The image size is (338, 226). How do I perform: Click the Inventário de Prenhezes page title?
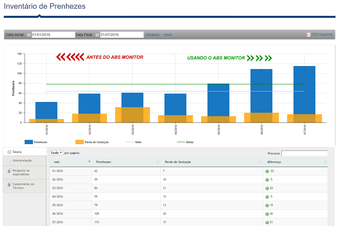tap(45, 6)
